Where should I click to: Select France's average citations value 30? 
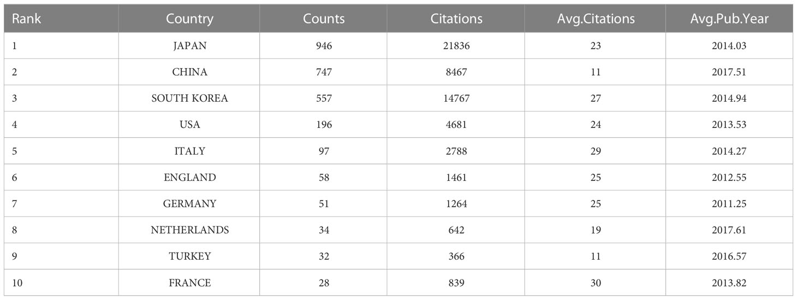[x=596, y=283]
